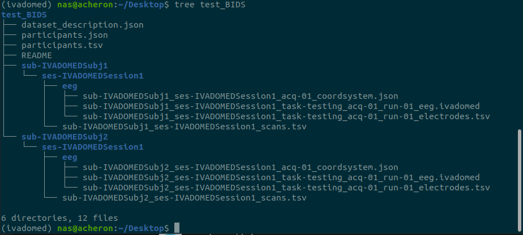Click the test_BIDS root directory name

pyautogui.click(x=24, y=15)
